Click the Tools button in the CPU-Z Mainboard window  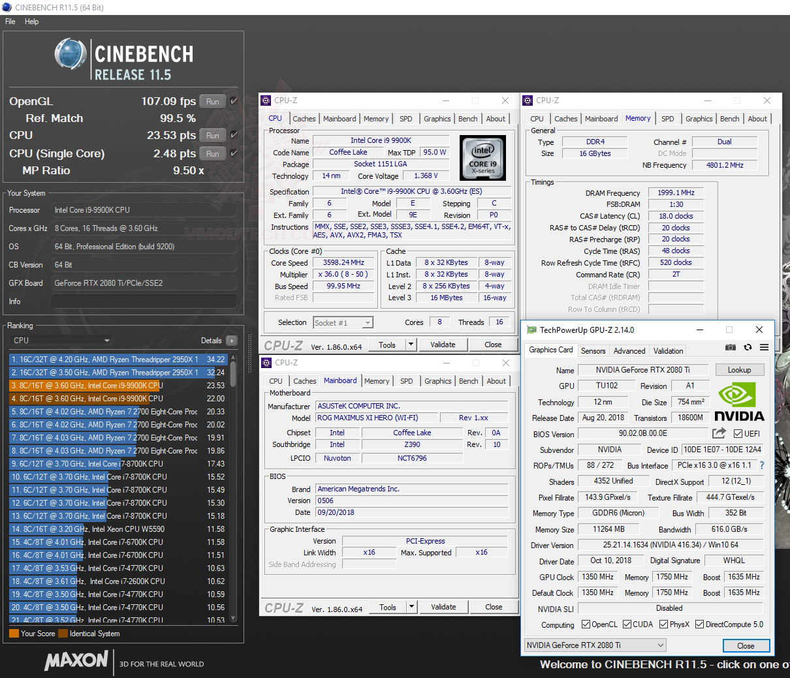(x=388, y=607)
